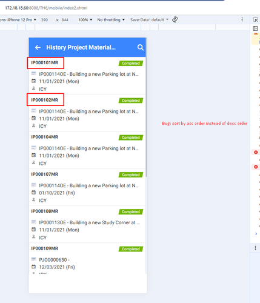Image resolution: width=260 pixels, height=303 pixels.
Task: Click Completed badge on IP000107MR
Action: pos(131,175)
